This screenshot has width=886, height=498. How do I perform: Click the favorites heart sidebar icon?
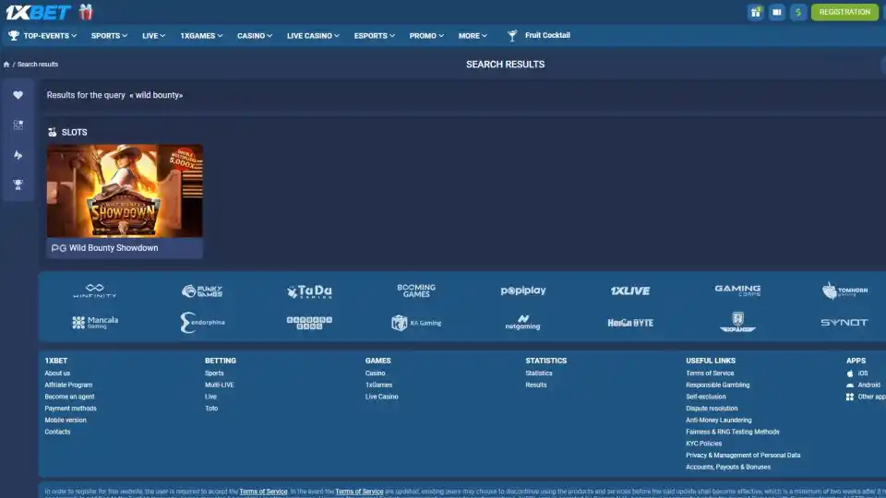pos(18,95)
